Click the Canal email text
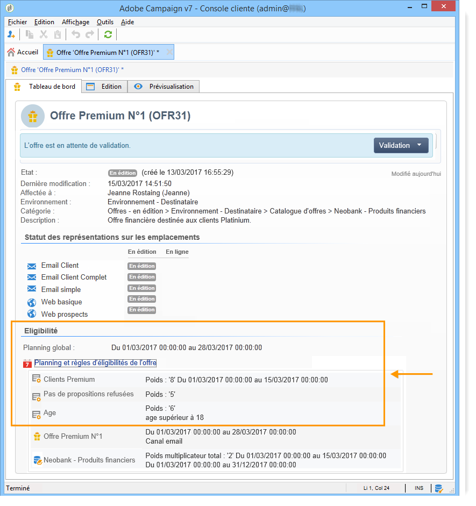 pos(164,441)
